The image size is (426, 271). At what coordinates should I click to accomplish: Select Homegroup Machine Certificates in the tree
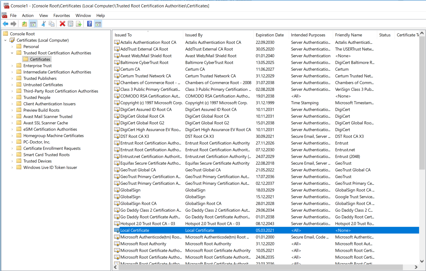point(54,136)
